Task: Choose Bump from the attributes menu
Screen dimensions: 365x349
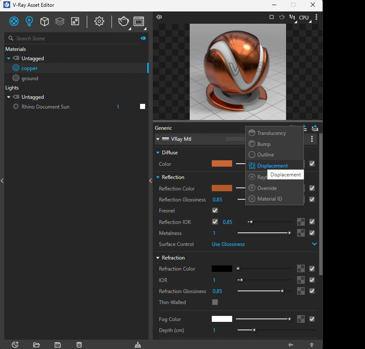Action: point(275,144)
